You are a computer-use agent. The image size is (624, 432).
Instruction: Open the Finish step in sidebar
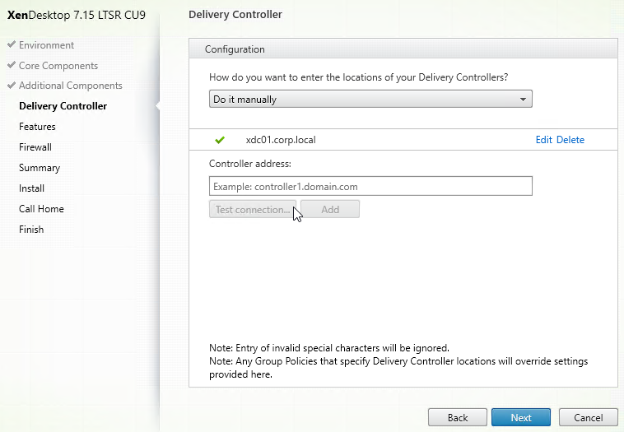(x=31, y=230)
